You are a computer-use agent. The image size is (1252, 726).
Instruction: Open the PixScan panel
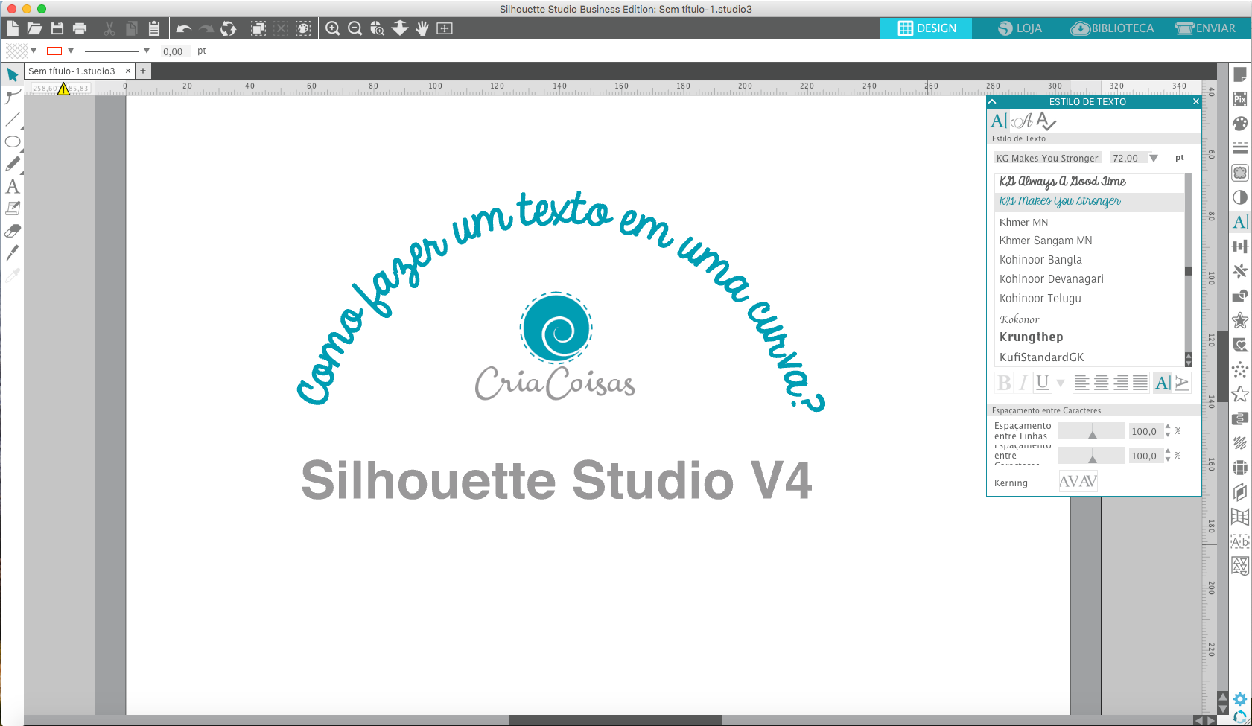tap(1240, 99)
